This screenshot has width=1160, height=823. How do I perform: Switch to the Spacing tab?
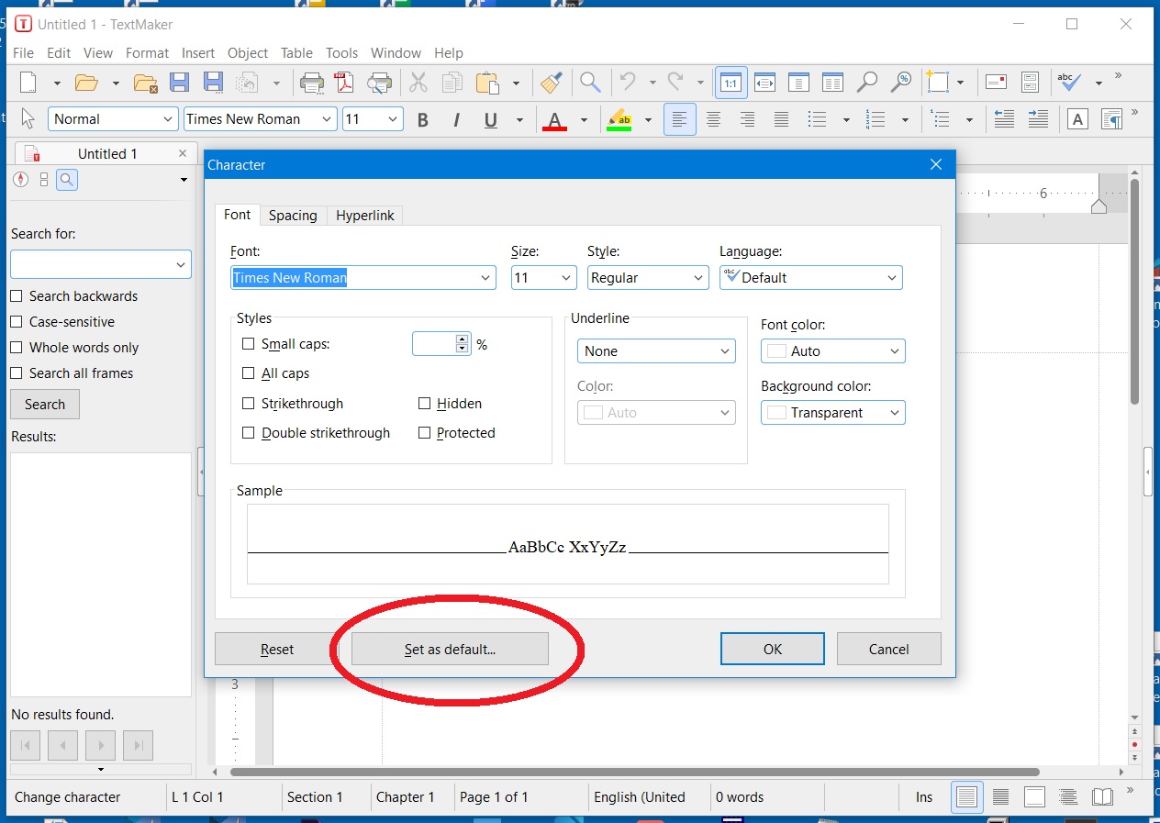point(293,216)
